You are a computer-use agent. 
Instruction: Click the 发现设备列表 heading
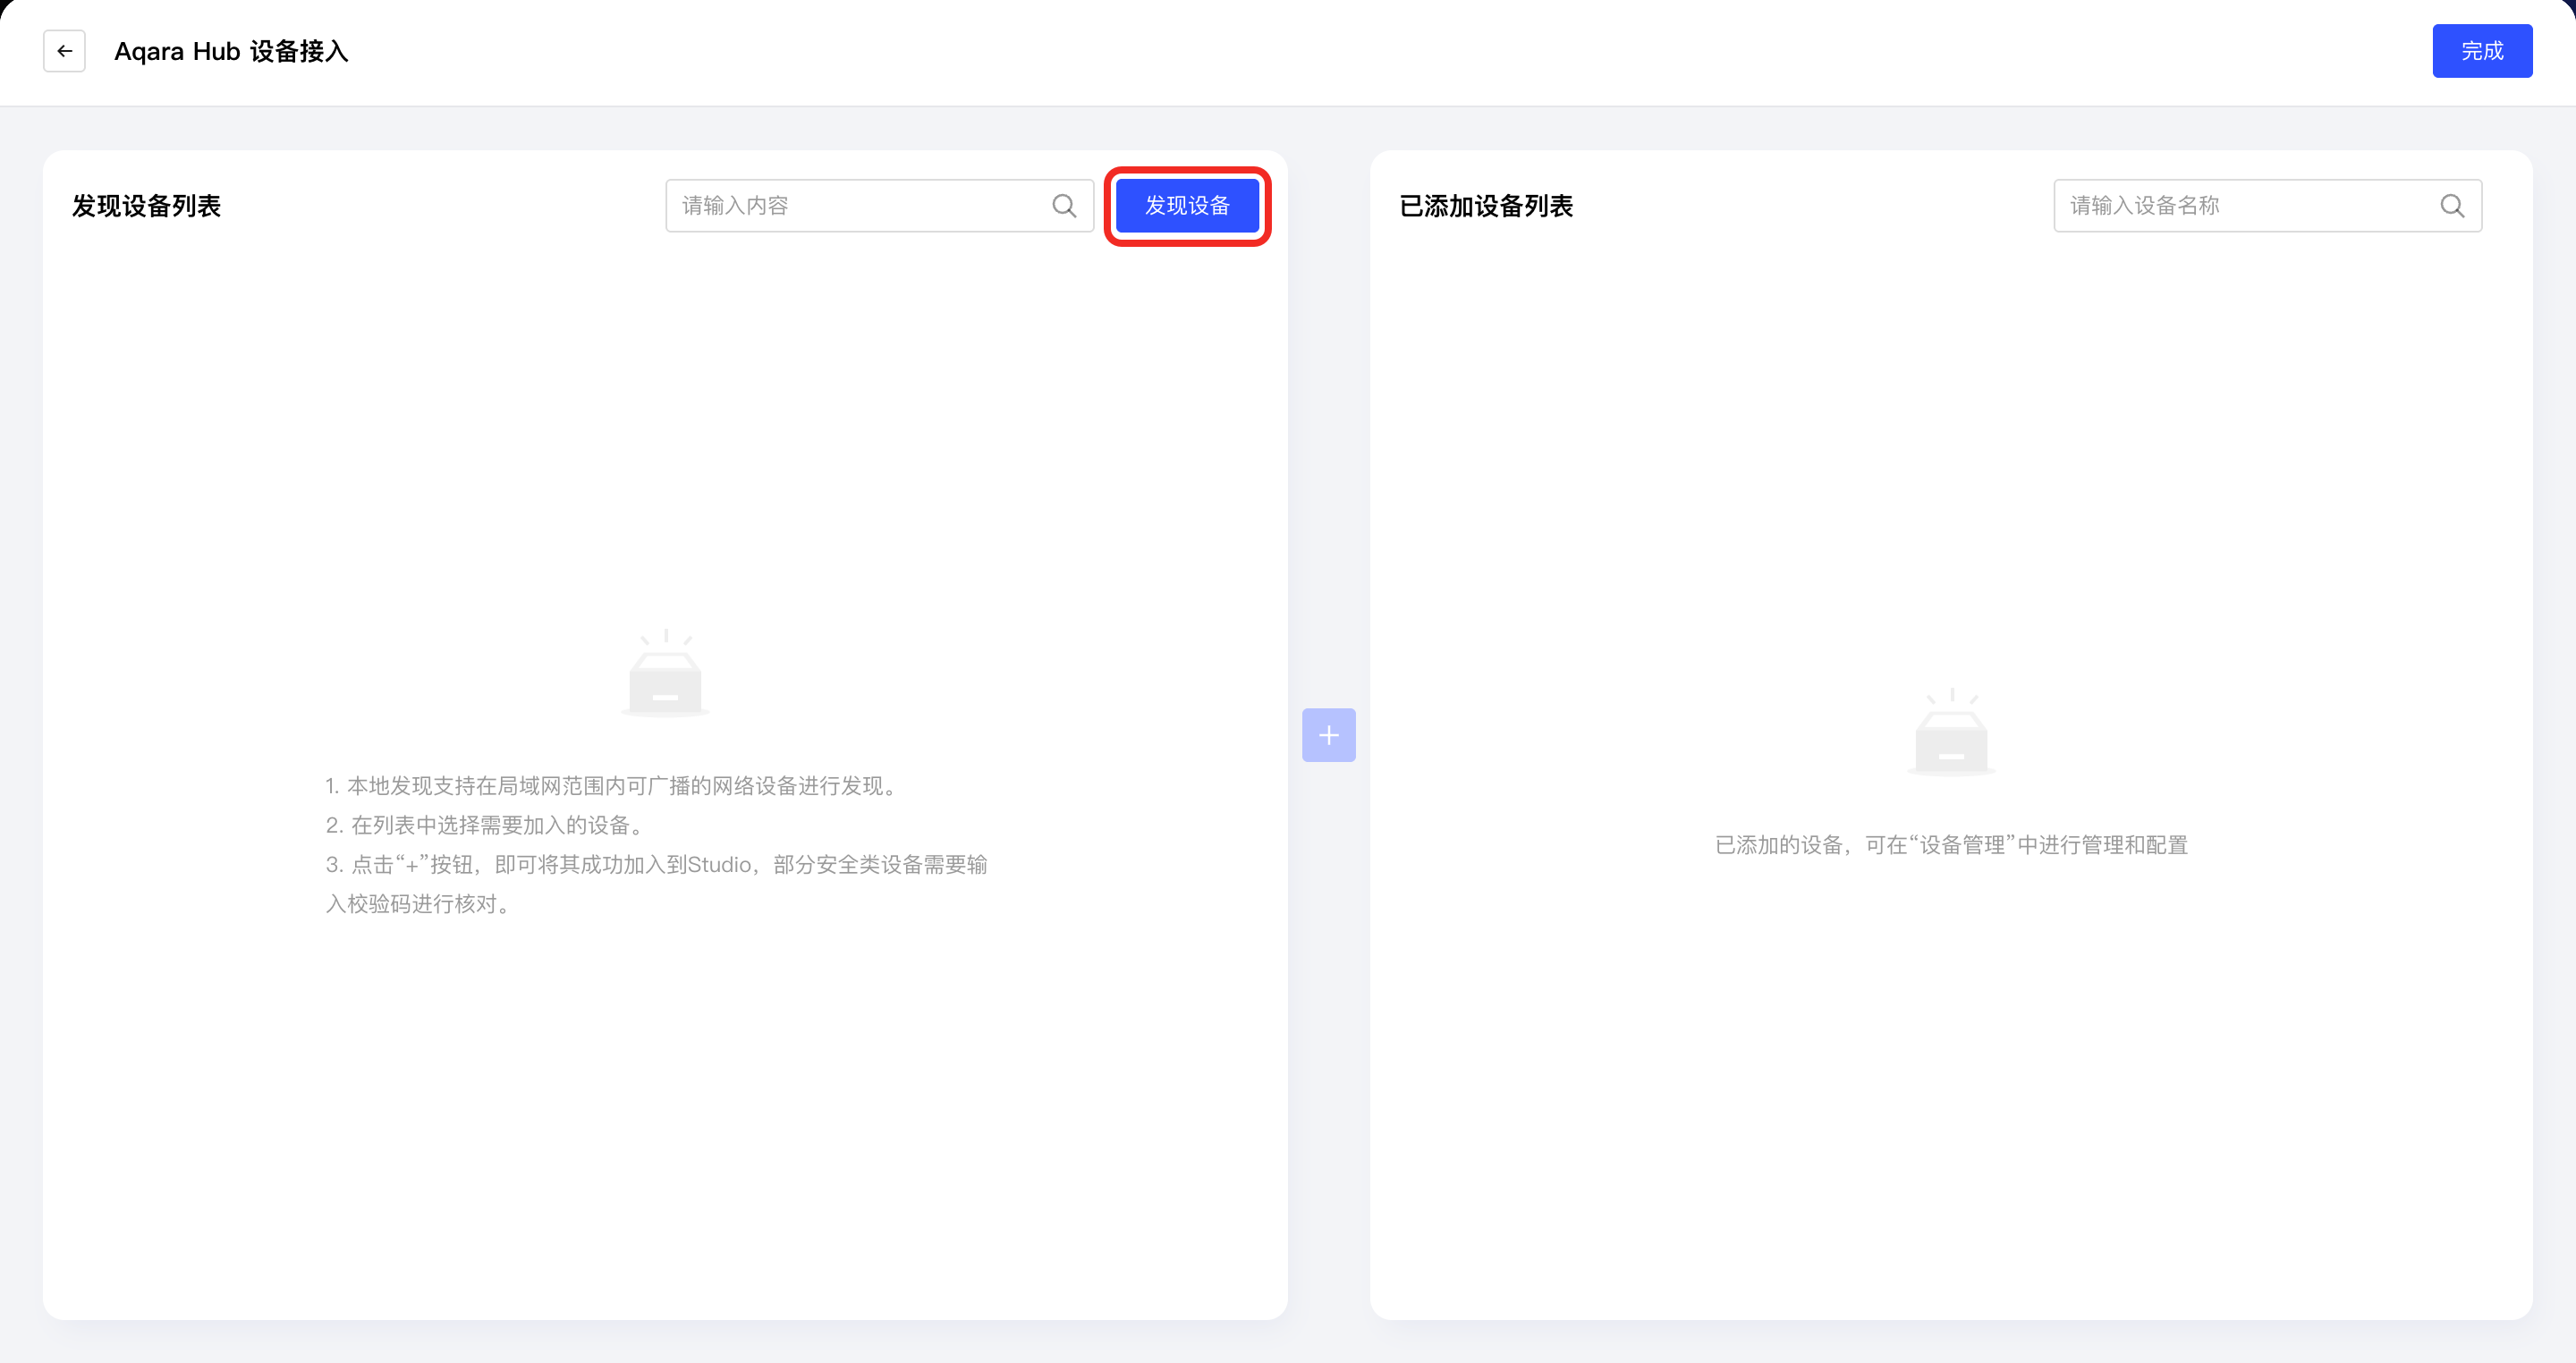(146, 206)
